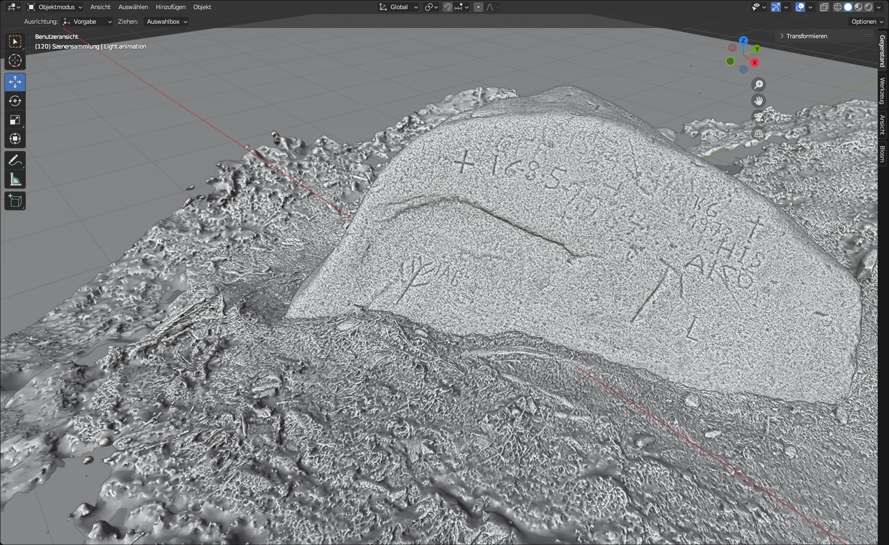Click the hand pan view icon
Image resolution: width=889 pixels, height=545 pixels.
coord(759,101)
